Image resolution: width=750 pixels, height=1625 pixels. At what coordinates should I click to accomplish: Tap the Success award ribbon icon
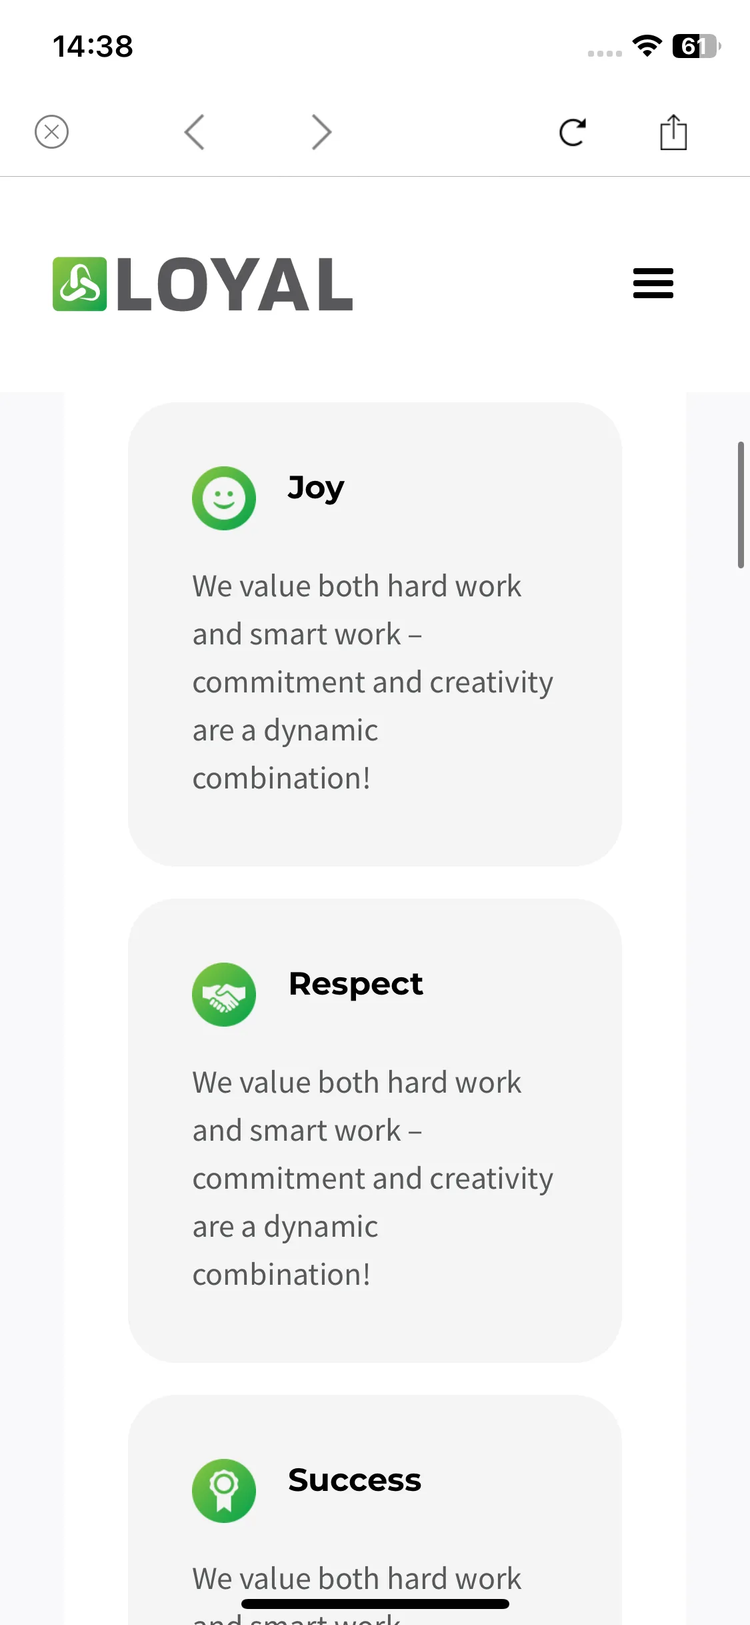point(224,1491)
